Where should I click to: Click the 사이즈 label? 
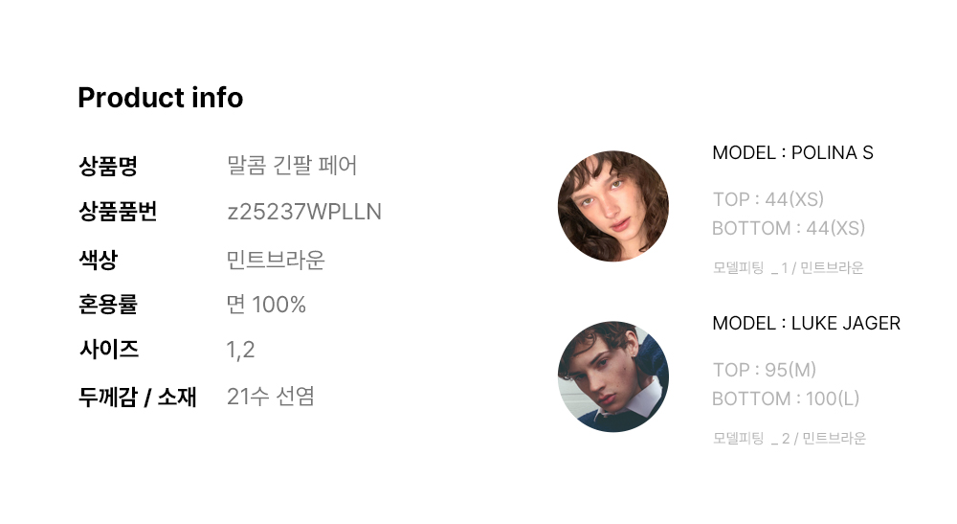coord(108,350)
